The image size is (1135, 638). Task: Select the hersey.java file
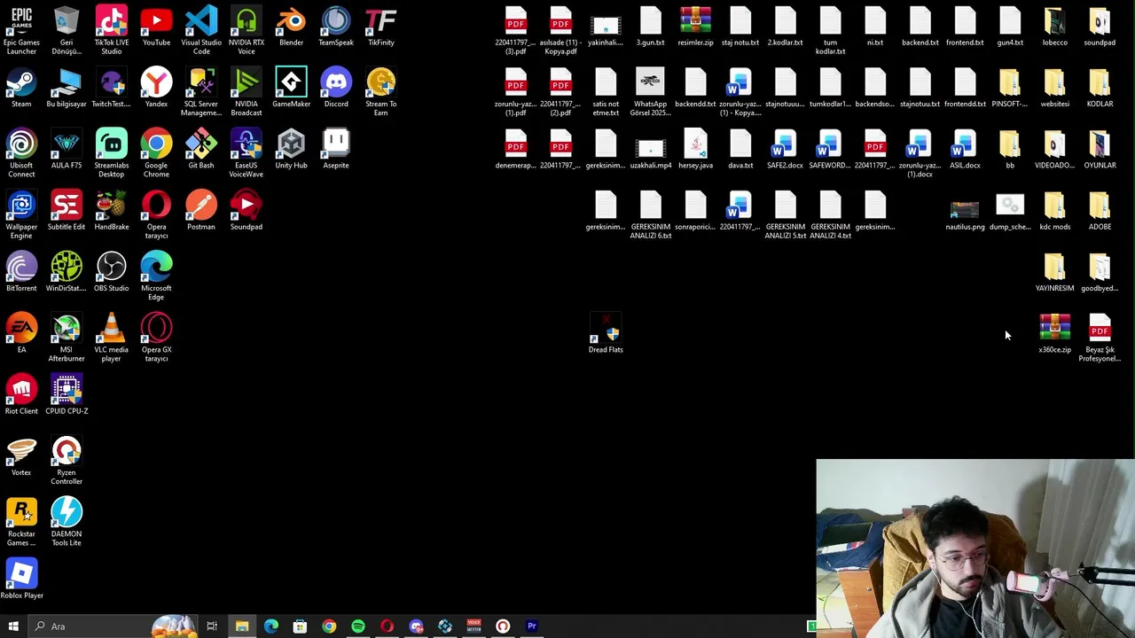click(695, 149)
